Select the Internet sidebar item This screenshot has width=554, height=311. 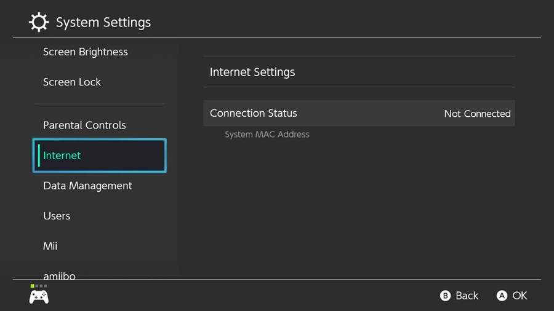click(x=99, y=155)
